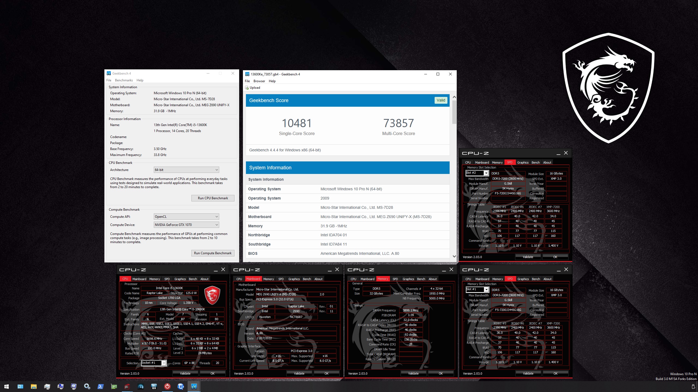
Task: Open the computer-with-checkmark taskbar icon
Action: click(x=60, y=386)
